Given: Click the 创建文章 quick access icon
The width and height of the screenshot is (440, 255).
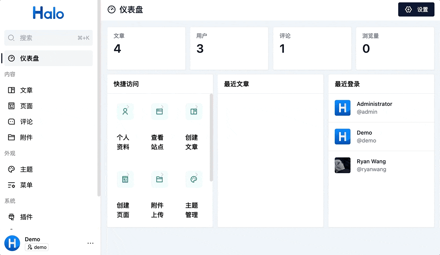Looking at the screenshot, I should point(194,111).
